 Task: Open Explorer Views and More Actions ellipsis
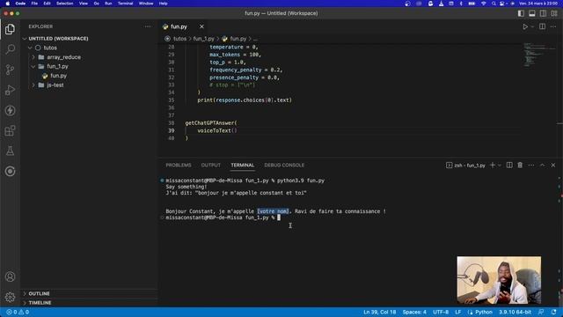pos(148,26)
